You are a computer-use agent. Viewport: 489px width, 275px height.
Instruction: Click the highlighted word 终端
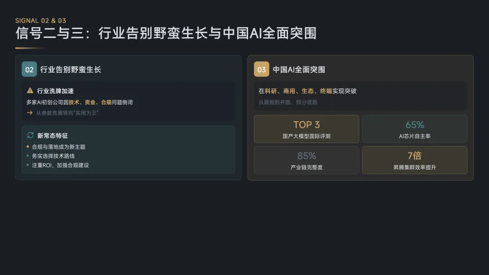[326, 91]
